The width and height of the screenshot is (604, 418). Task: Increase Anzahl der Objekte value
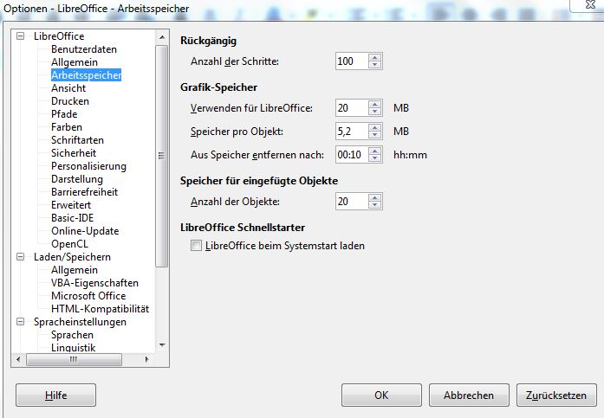[375, 197]
